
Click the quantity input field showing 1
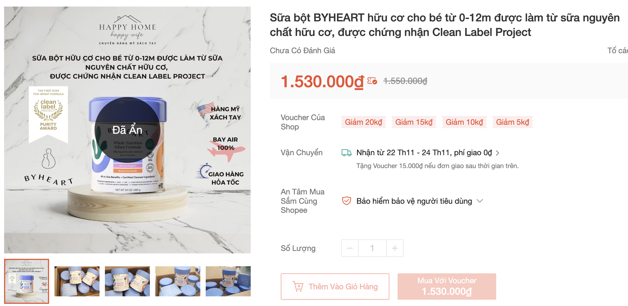tap(372, 248)
